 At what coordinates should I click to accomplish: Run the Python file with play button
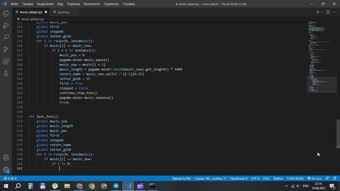(x=318, y=12)
